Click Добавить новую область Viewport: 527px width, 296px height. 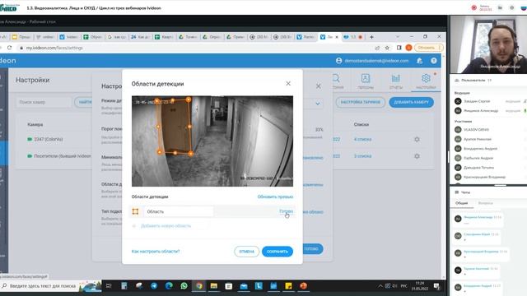tap(166, 226)
